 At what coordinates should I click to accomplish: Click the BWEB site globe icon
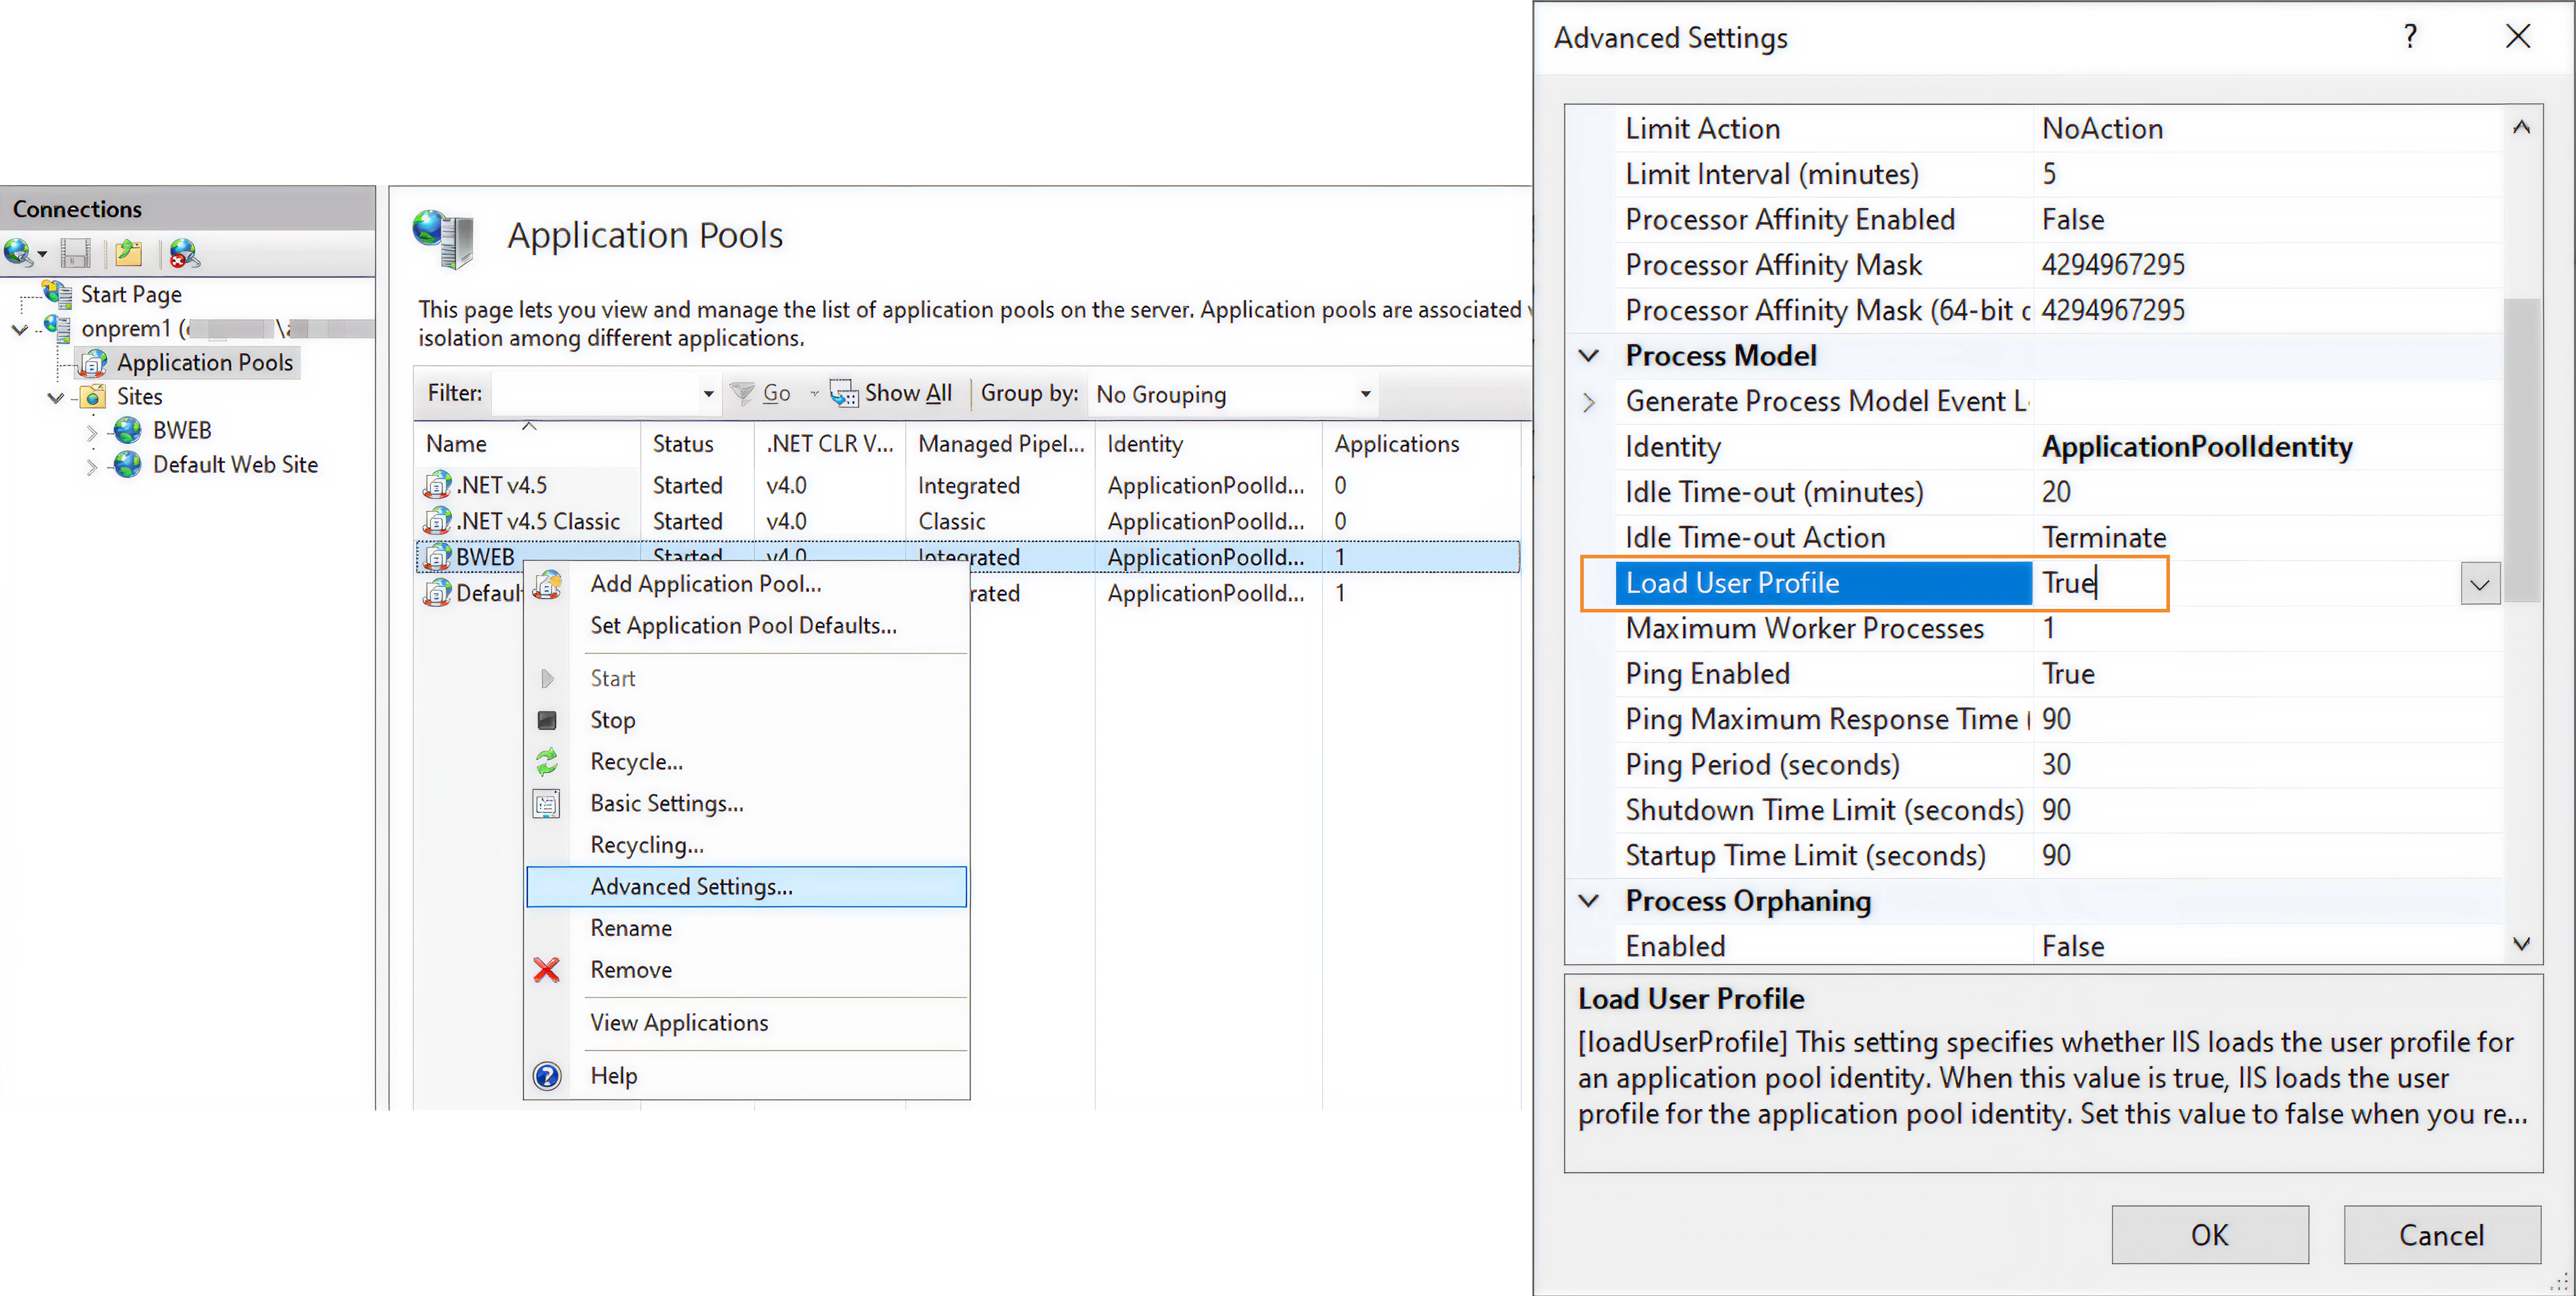click(x=127, y=430)
